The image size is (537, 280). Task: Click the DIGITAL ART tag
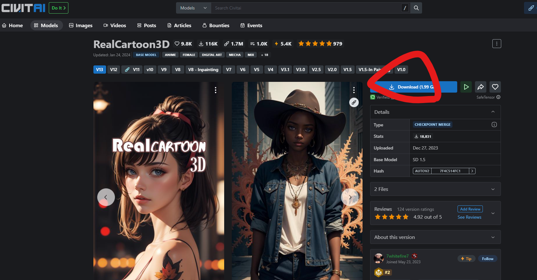tap(212, 55)
